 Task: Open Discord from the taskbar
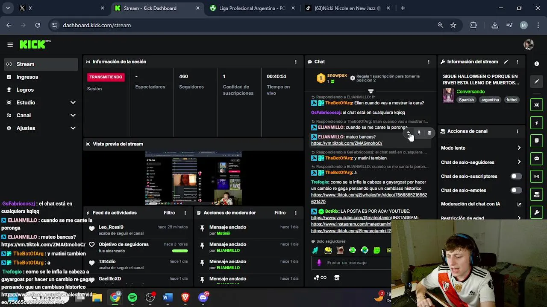coord(203,297)
